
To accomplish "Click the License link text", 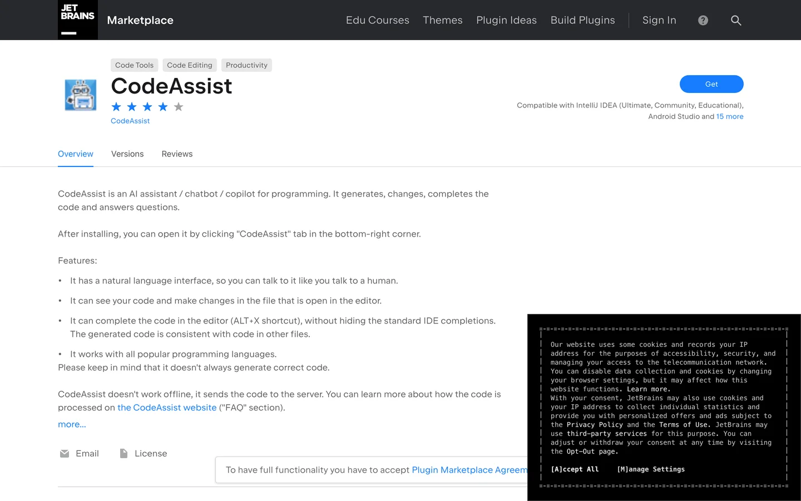I will pos(151,454).
